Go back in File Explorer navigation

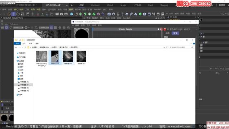tap(16, 47)
